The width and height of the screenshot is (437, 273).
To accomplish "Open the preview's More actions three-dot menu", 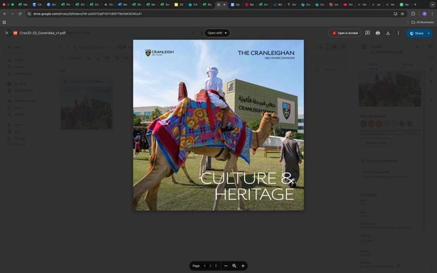I will [398, 33].
